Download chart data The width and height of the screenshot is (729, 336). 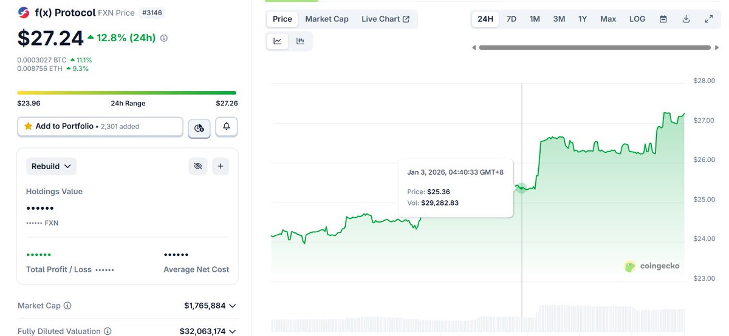[686, 19]
